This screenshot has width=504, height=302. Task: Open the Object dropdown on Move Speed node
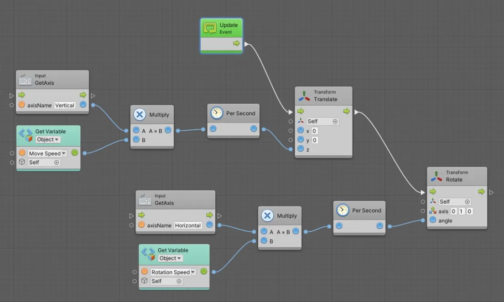click(47, 139)
